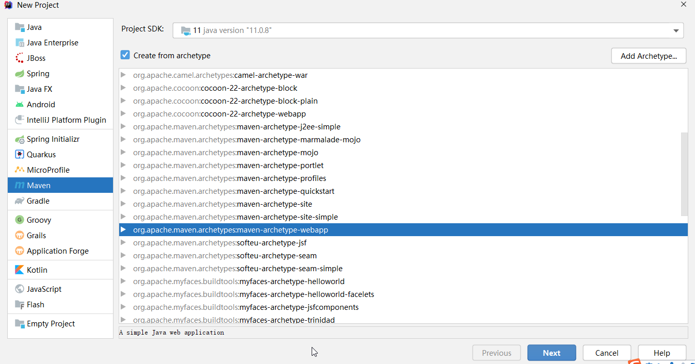Image resolution: width=695 pixels, height=364 pixels.
Task: Choose Empty Project type
Action: coord(60,324)
